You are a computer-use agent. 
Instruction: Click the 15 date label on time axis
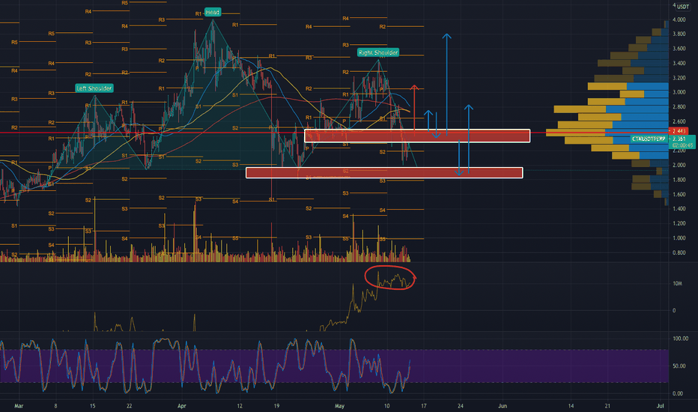[93, 406]
